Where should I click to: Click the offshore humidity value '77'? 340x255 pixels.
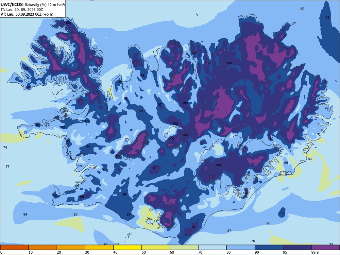tap(7, 167)
